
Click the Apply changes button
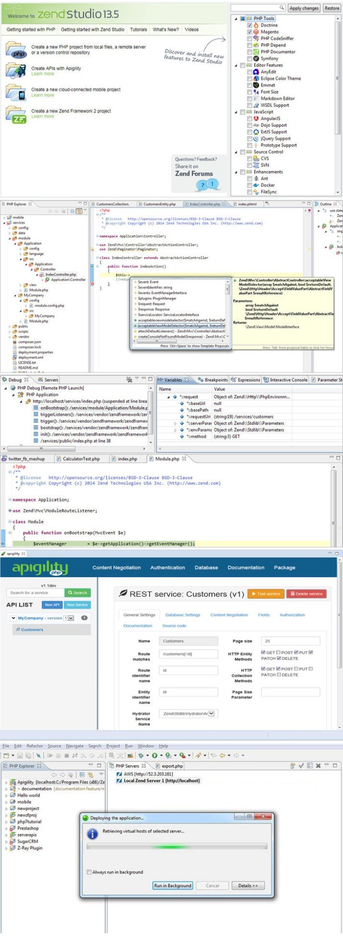point(304,8)
